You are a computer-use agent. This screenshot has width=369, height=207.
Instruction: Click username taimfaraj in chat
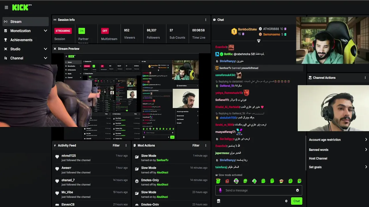(221, 167)
